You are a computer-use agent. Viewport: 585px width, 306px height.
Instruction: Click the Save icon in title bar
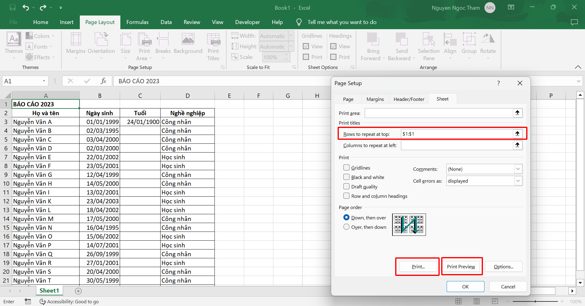pyautogui.click(x=12, y=8)
